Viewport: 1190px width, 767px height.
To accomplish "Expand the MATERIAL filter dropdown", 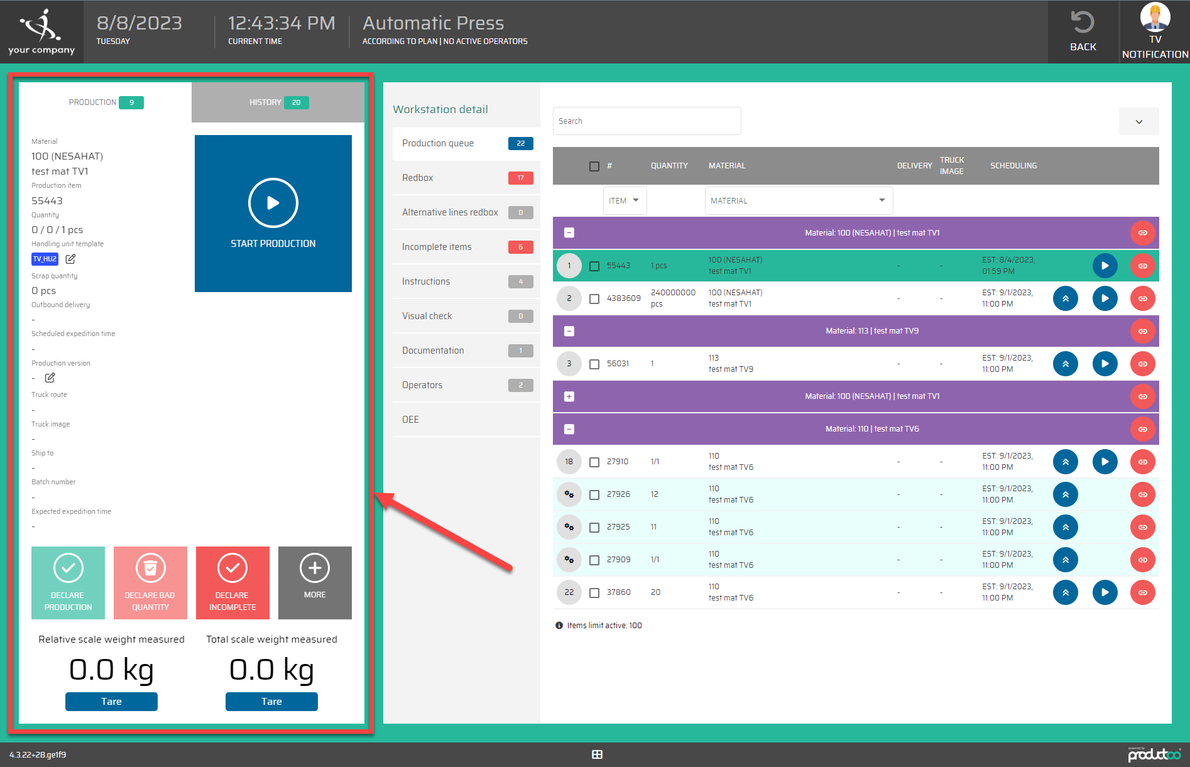I will coord(798,200).
